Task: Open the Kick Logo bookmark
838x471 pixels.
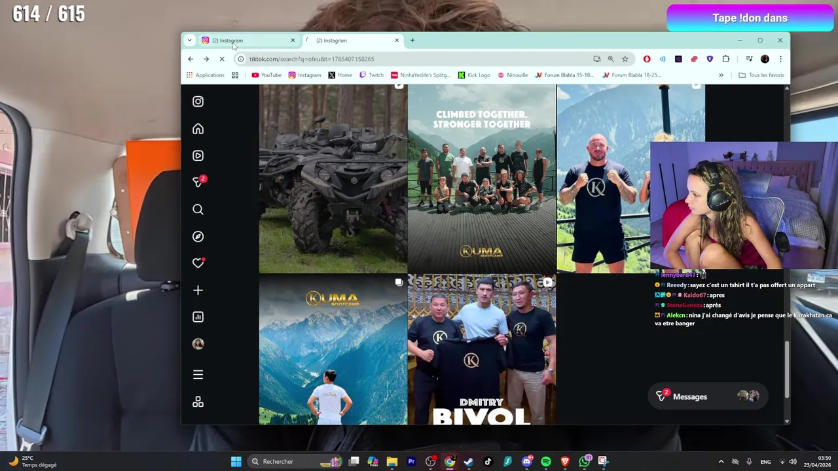Action: click(474, 75)
